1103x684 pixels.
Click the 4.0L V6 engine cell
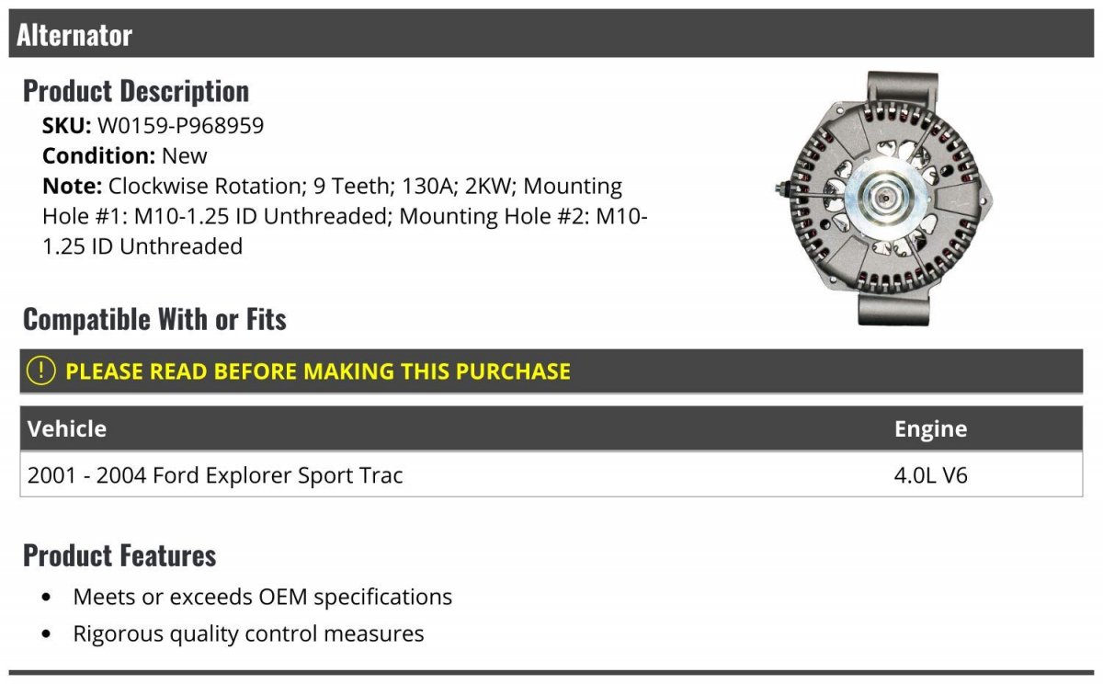click(931, 475)
